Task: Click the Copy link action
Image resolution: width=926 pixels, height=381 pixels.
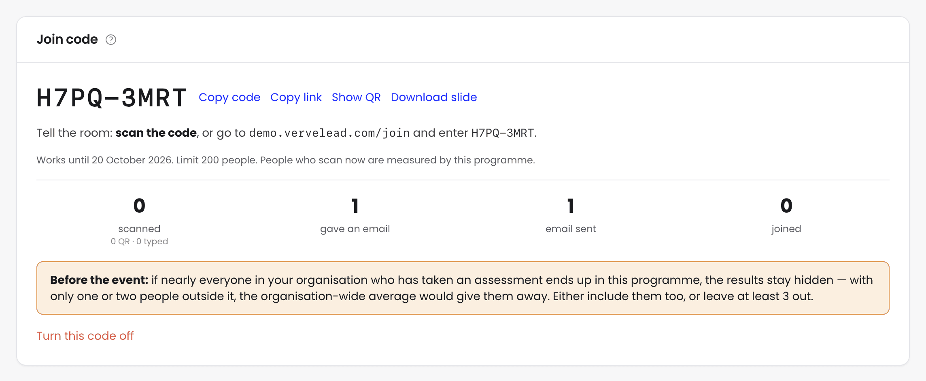Action: (296, 97)
